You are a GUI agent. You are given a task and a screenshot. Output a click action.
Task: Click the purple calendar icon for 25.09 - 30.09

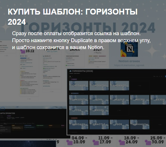tap(148, 142)
